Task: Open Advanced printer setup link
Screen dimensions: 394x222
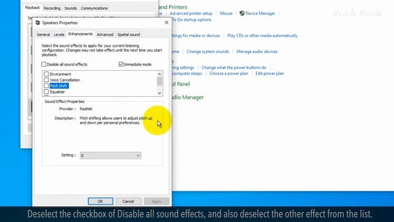Action: [191, 14]
